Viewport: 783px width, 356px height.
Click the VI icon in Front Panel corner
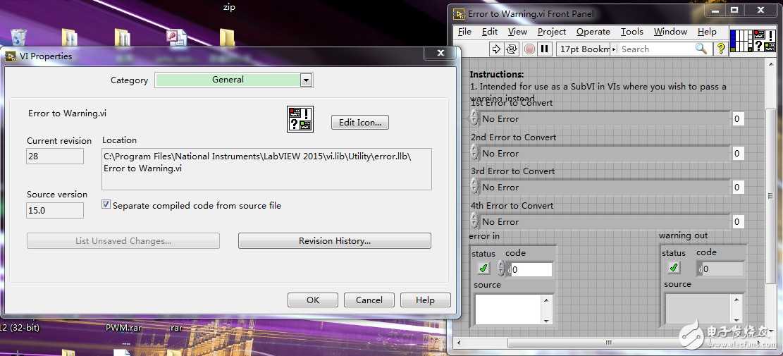point(765,41)
